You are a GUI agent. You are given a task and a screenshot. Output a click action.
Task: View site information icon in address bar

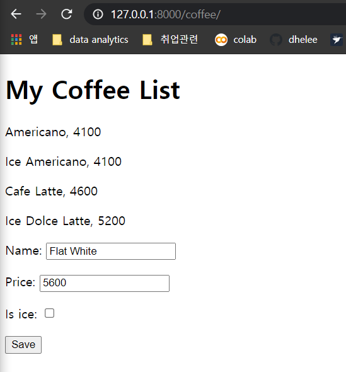coord(98,15)
